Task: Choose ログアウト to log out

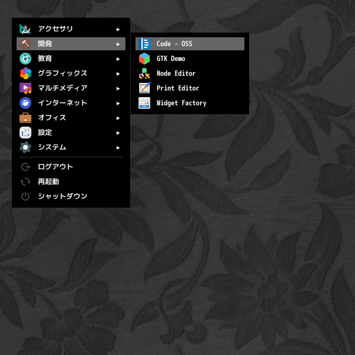Action: tap(71, 167)
